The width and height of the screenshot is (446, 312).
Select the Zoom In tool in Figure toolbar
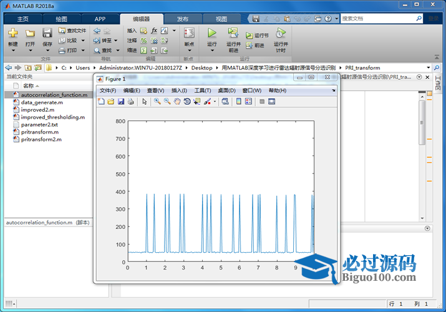(x=157, y=101)
